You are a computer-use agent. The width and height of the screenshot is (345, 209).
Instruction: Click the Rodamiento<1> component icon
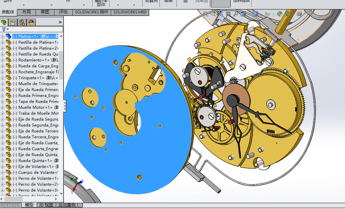click(8, 60)
